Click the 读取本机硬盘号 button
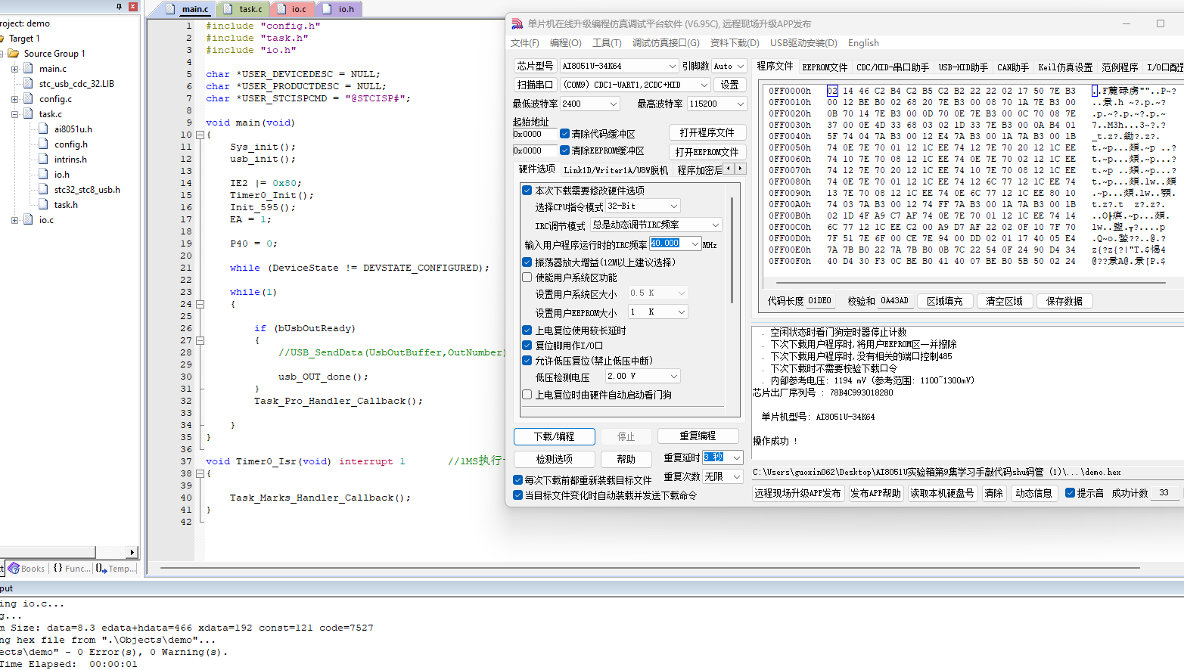Image resolution: width=1184 pixels, height=670 pixels. tap(942, 493)
